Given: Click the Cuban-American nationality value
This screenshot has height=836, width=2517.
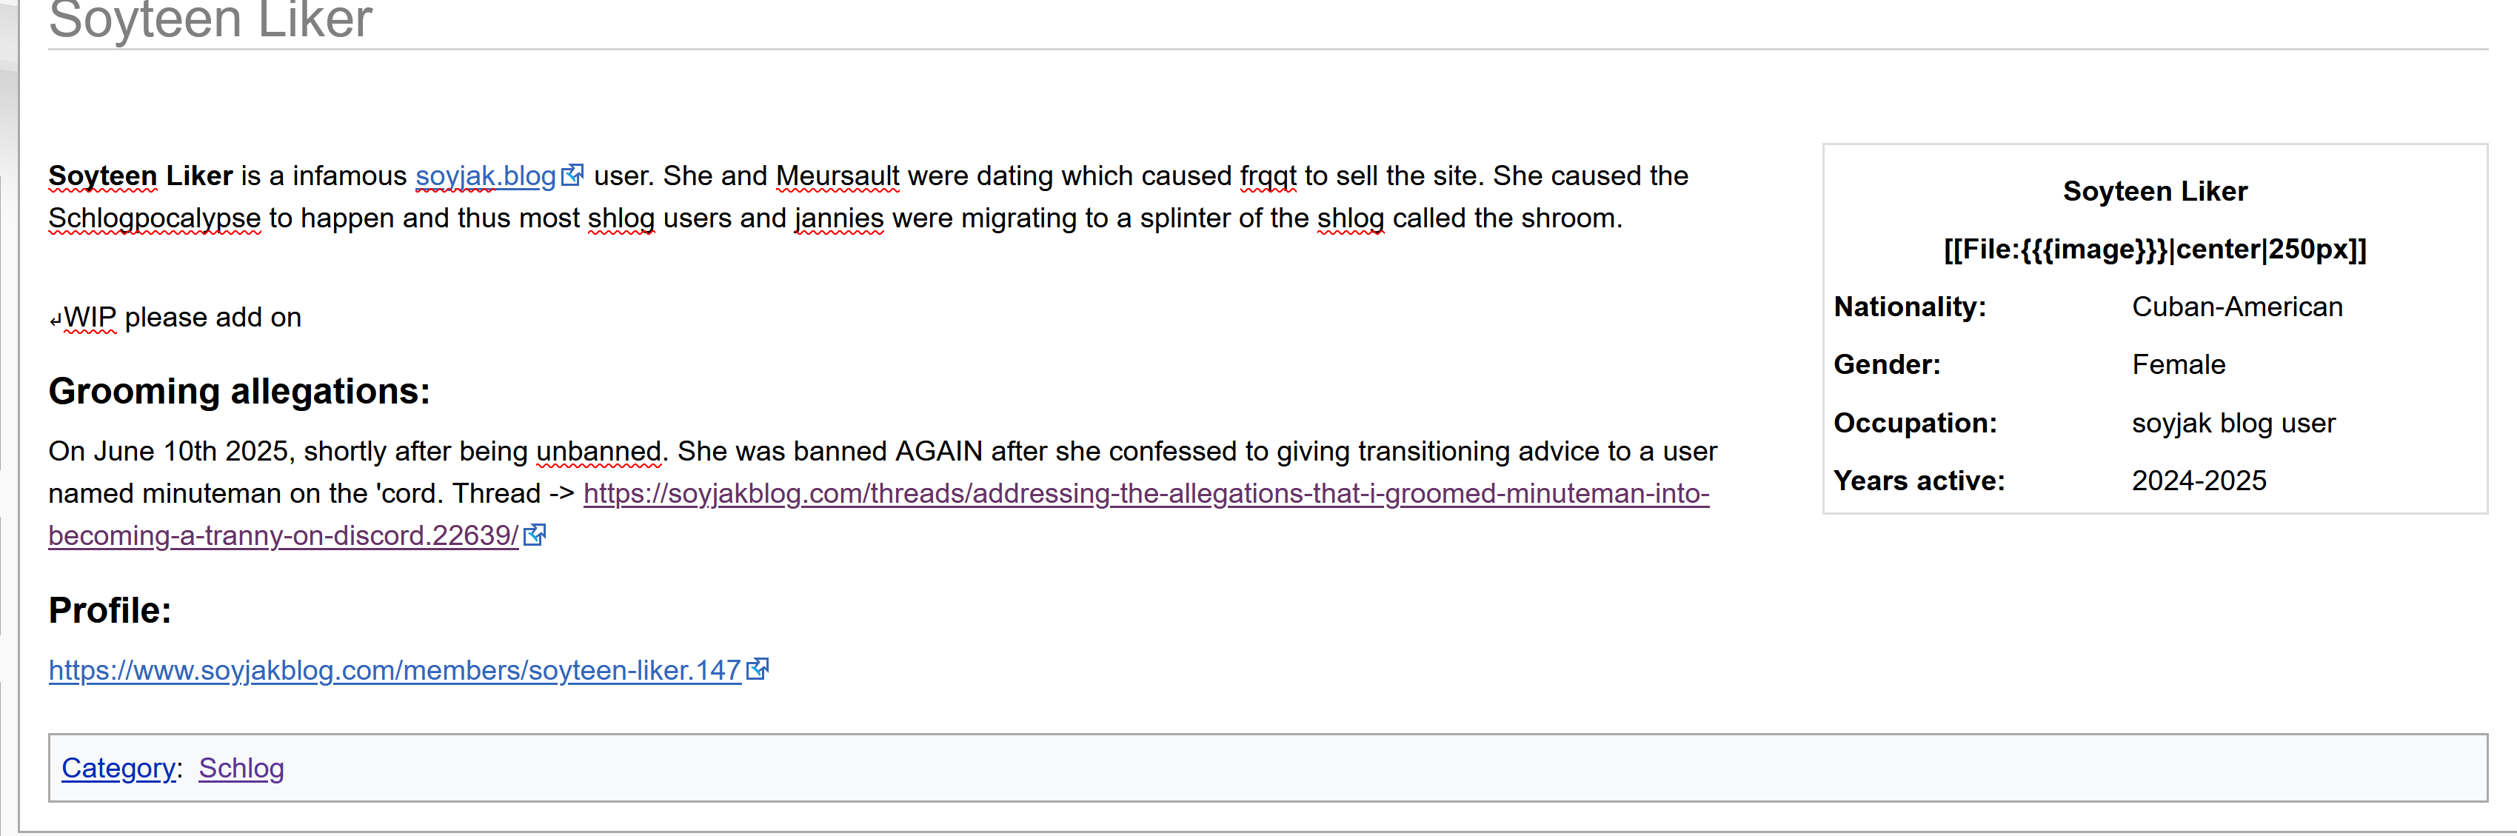Looking at the screenshot, I should [2236, 307].
